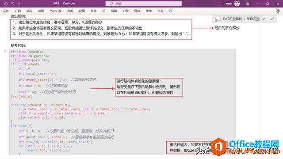Click the Undo icon in the title bar

pyautogui.click(x=12, y=4)
